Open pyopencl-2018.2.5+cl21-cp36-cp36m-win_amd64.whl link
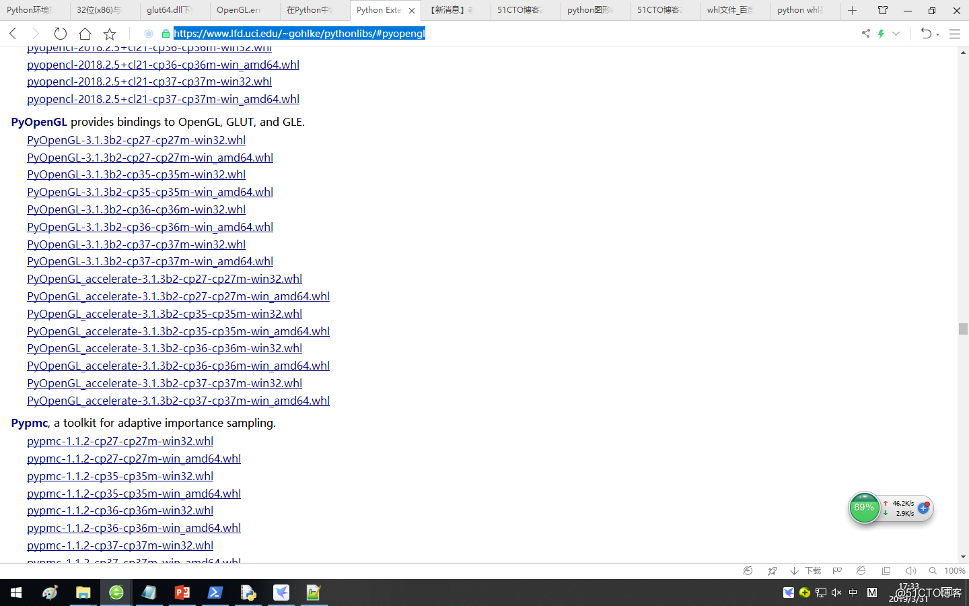Viewport: 969px width, 606px height. point(163,65)
